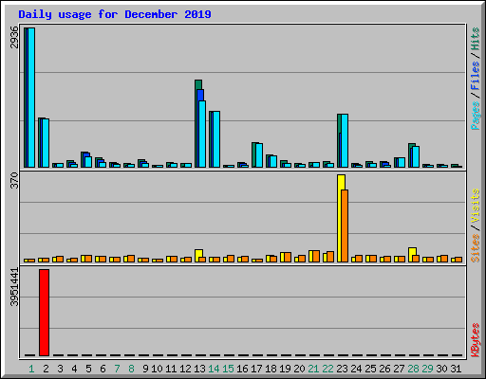Image resolution: width=486 pixels, height=379 pixels.
Task: Click day label 30 on the x-axis
Action: click(x=441, y=369)
